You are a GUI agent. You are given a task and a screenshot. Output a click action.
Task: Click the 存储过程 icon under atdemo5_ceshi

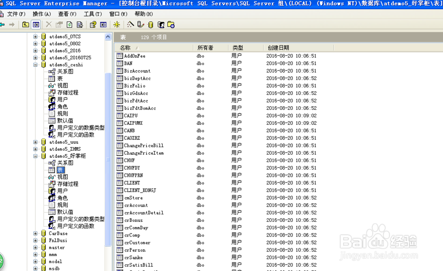[52, 93]
